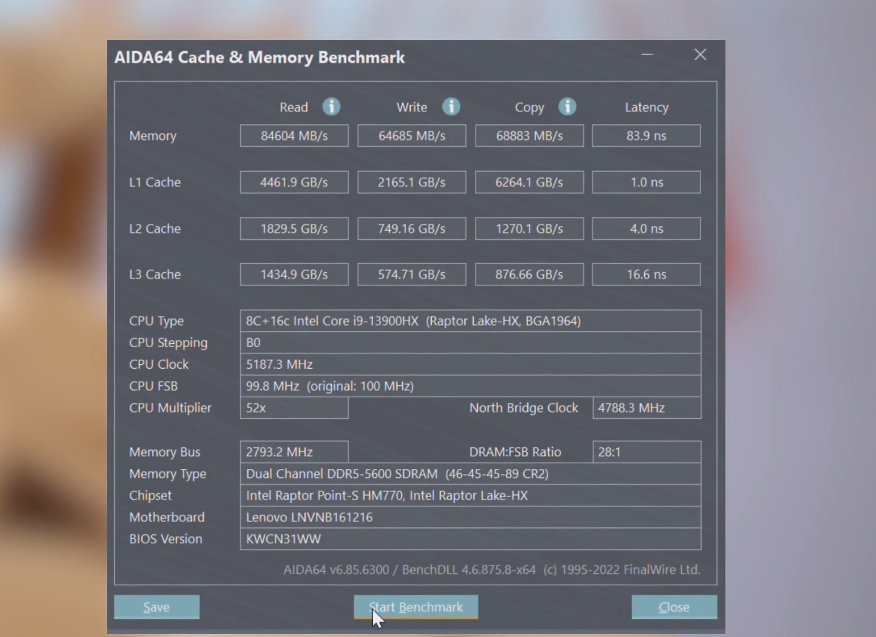Click L1 Cache copy value 6264.1 GB/s
The width and height of the screenshot is (876, 637).
click(529, 182)
